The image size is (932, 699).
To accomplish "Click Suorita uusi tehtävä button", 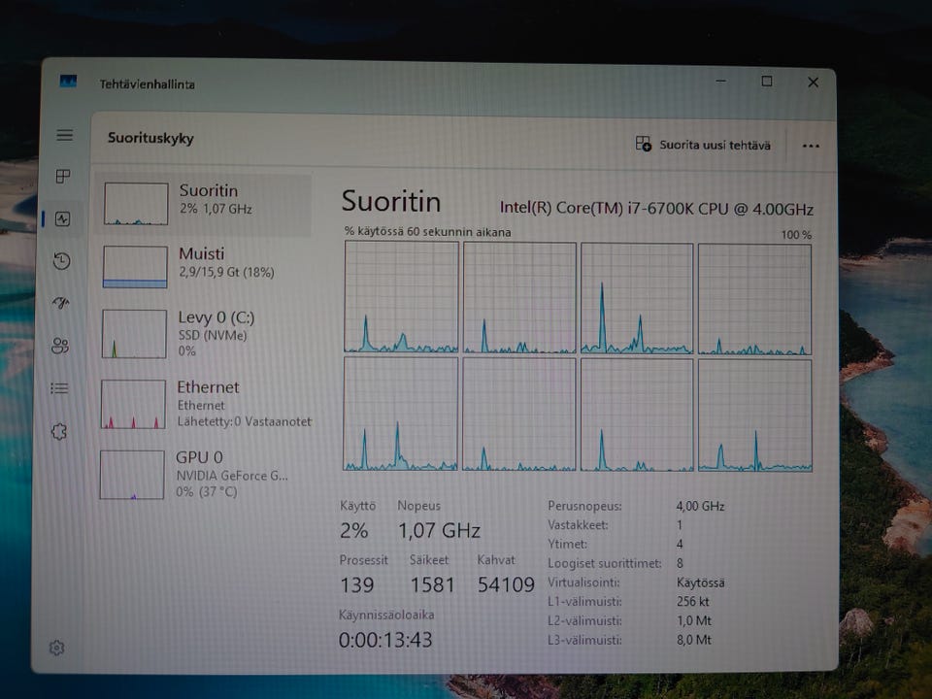I will tap(703, 145).
